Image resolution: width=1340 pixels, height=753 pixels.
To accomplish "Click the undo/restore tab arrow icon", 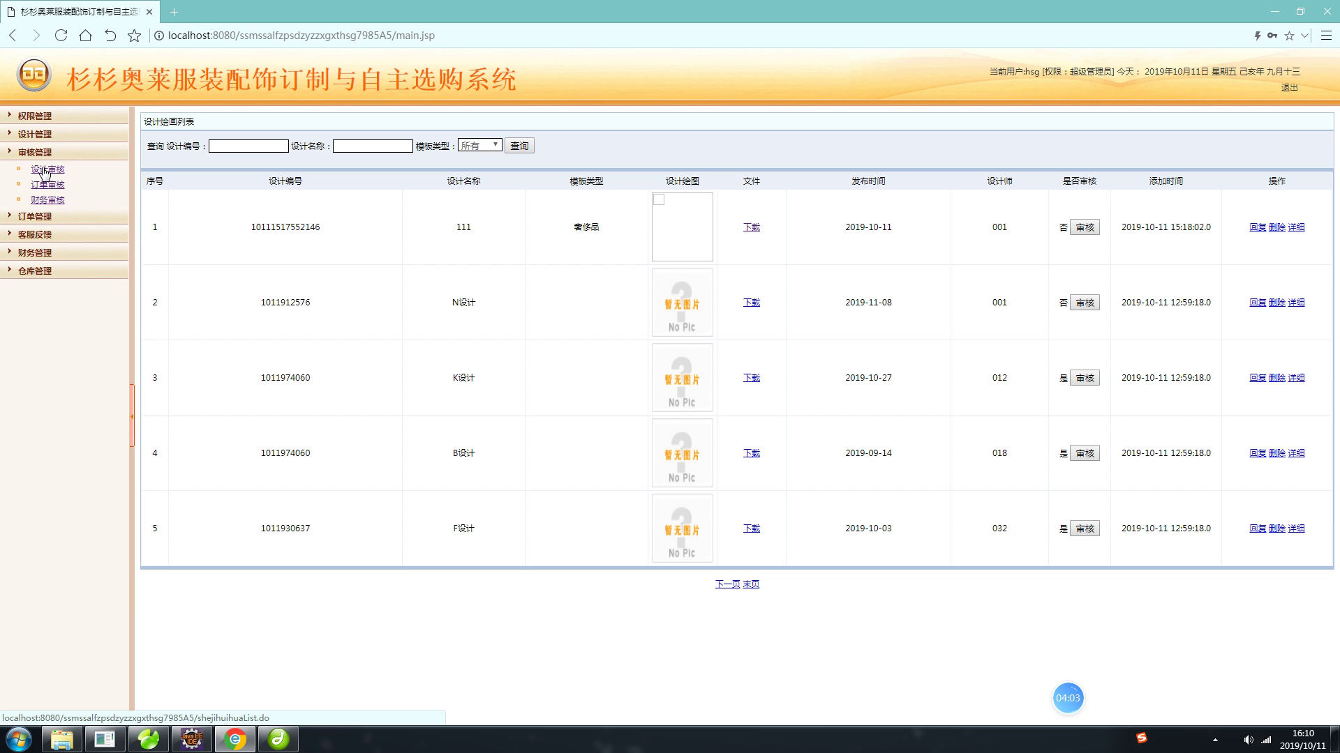I will (x=110, y=36).
